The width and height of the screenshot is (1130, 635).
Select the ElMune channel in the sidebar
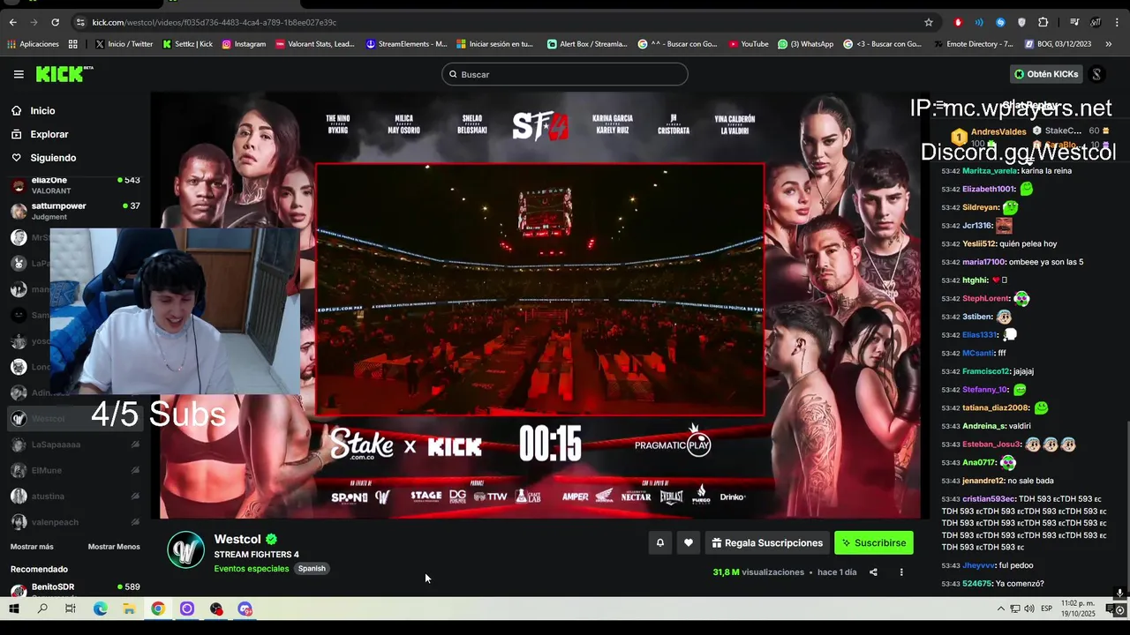point(75,471)
